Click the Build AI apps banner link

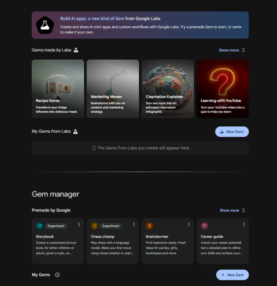pos(92,18)
